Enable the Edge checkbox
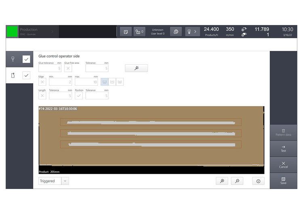This screenshot has height=214, width=303. [x=42, y=82]
